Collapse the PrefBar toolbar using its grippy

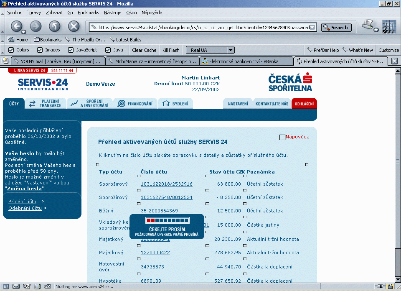tap(3, 50)
